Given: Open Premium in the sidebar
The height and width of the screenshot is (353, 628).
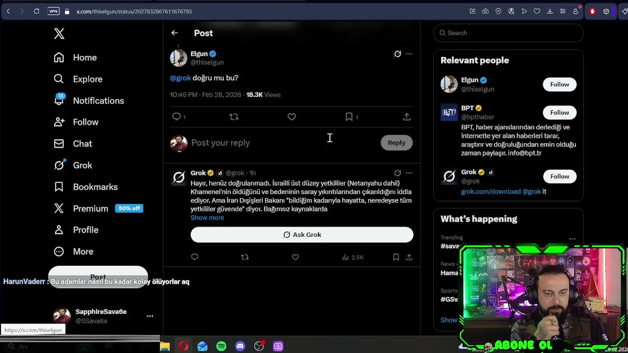Looking at the screenshot, I should click(x=81, y=208).
